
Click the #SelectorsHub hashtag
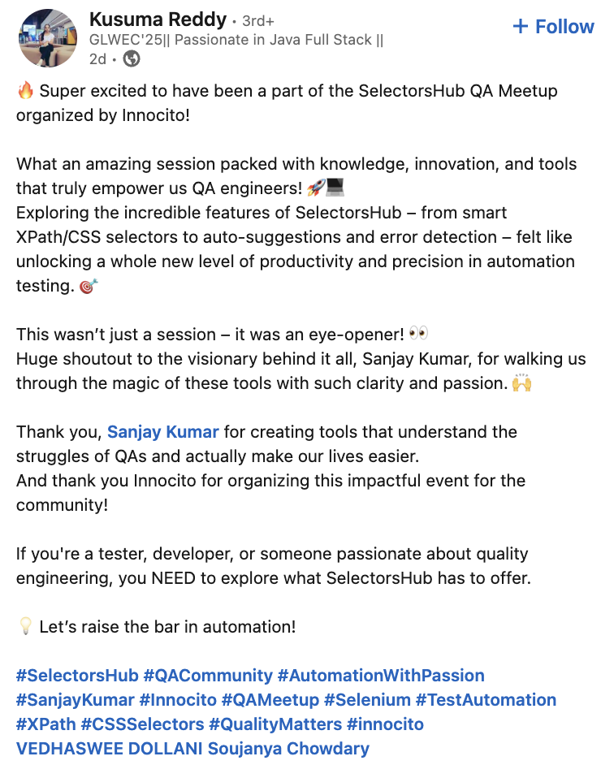77,676
